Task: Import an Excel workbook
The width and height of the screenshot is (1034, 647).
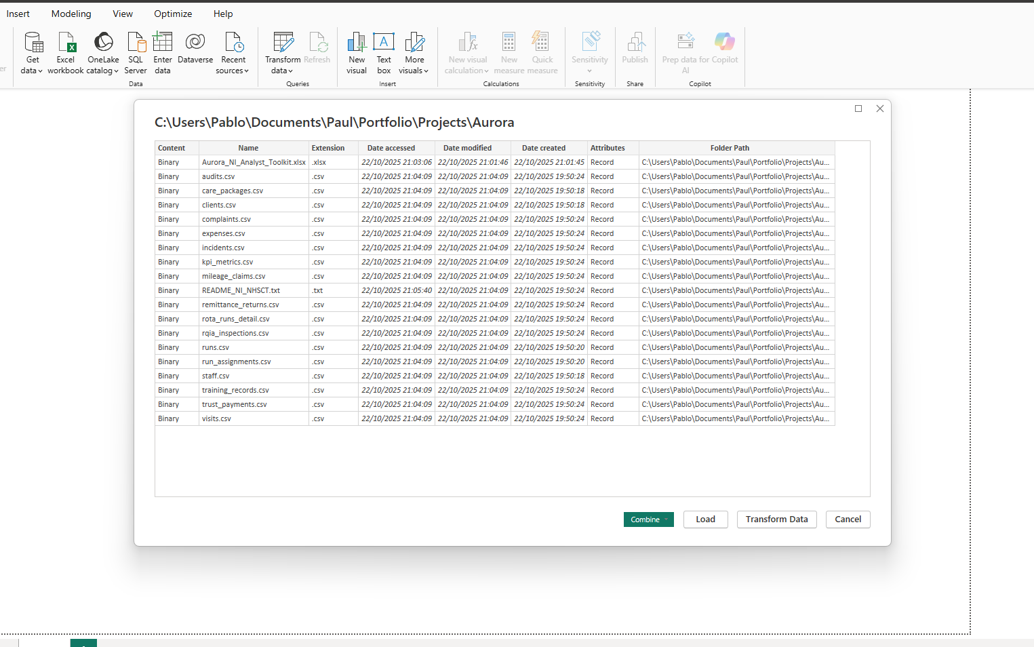Action: (x=65, y=51)
